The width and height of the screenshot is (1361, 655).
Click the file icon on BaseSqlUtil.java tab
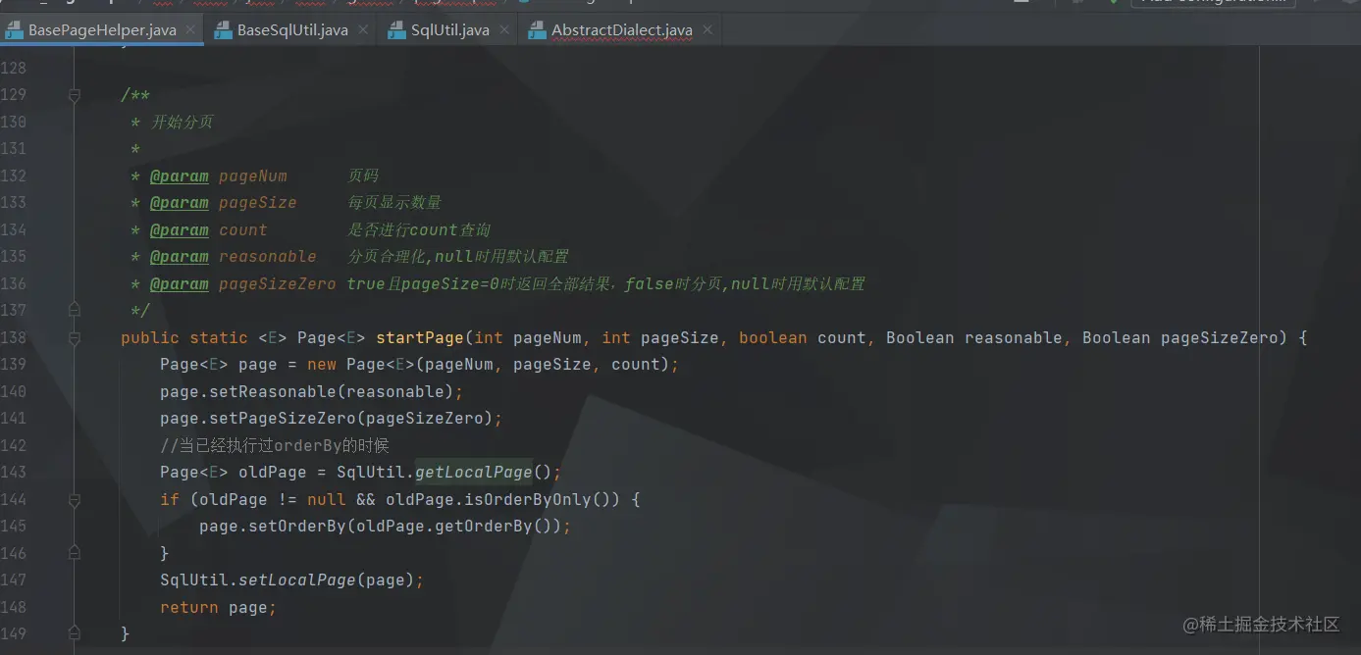tap(223, 30)
